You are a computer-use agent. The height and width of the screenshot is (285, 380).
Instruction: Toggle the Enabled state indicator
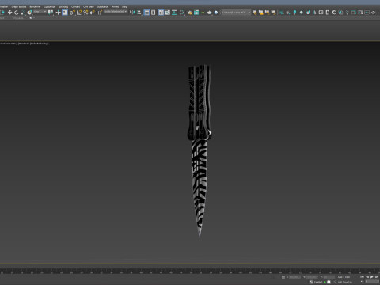tap(325, 282)
